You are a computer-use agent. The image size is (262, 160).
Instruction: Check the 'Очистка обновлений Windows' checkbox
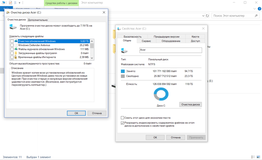pos(12,41)
